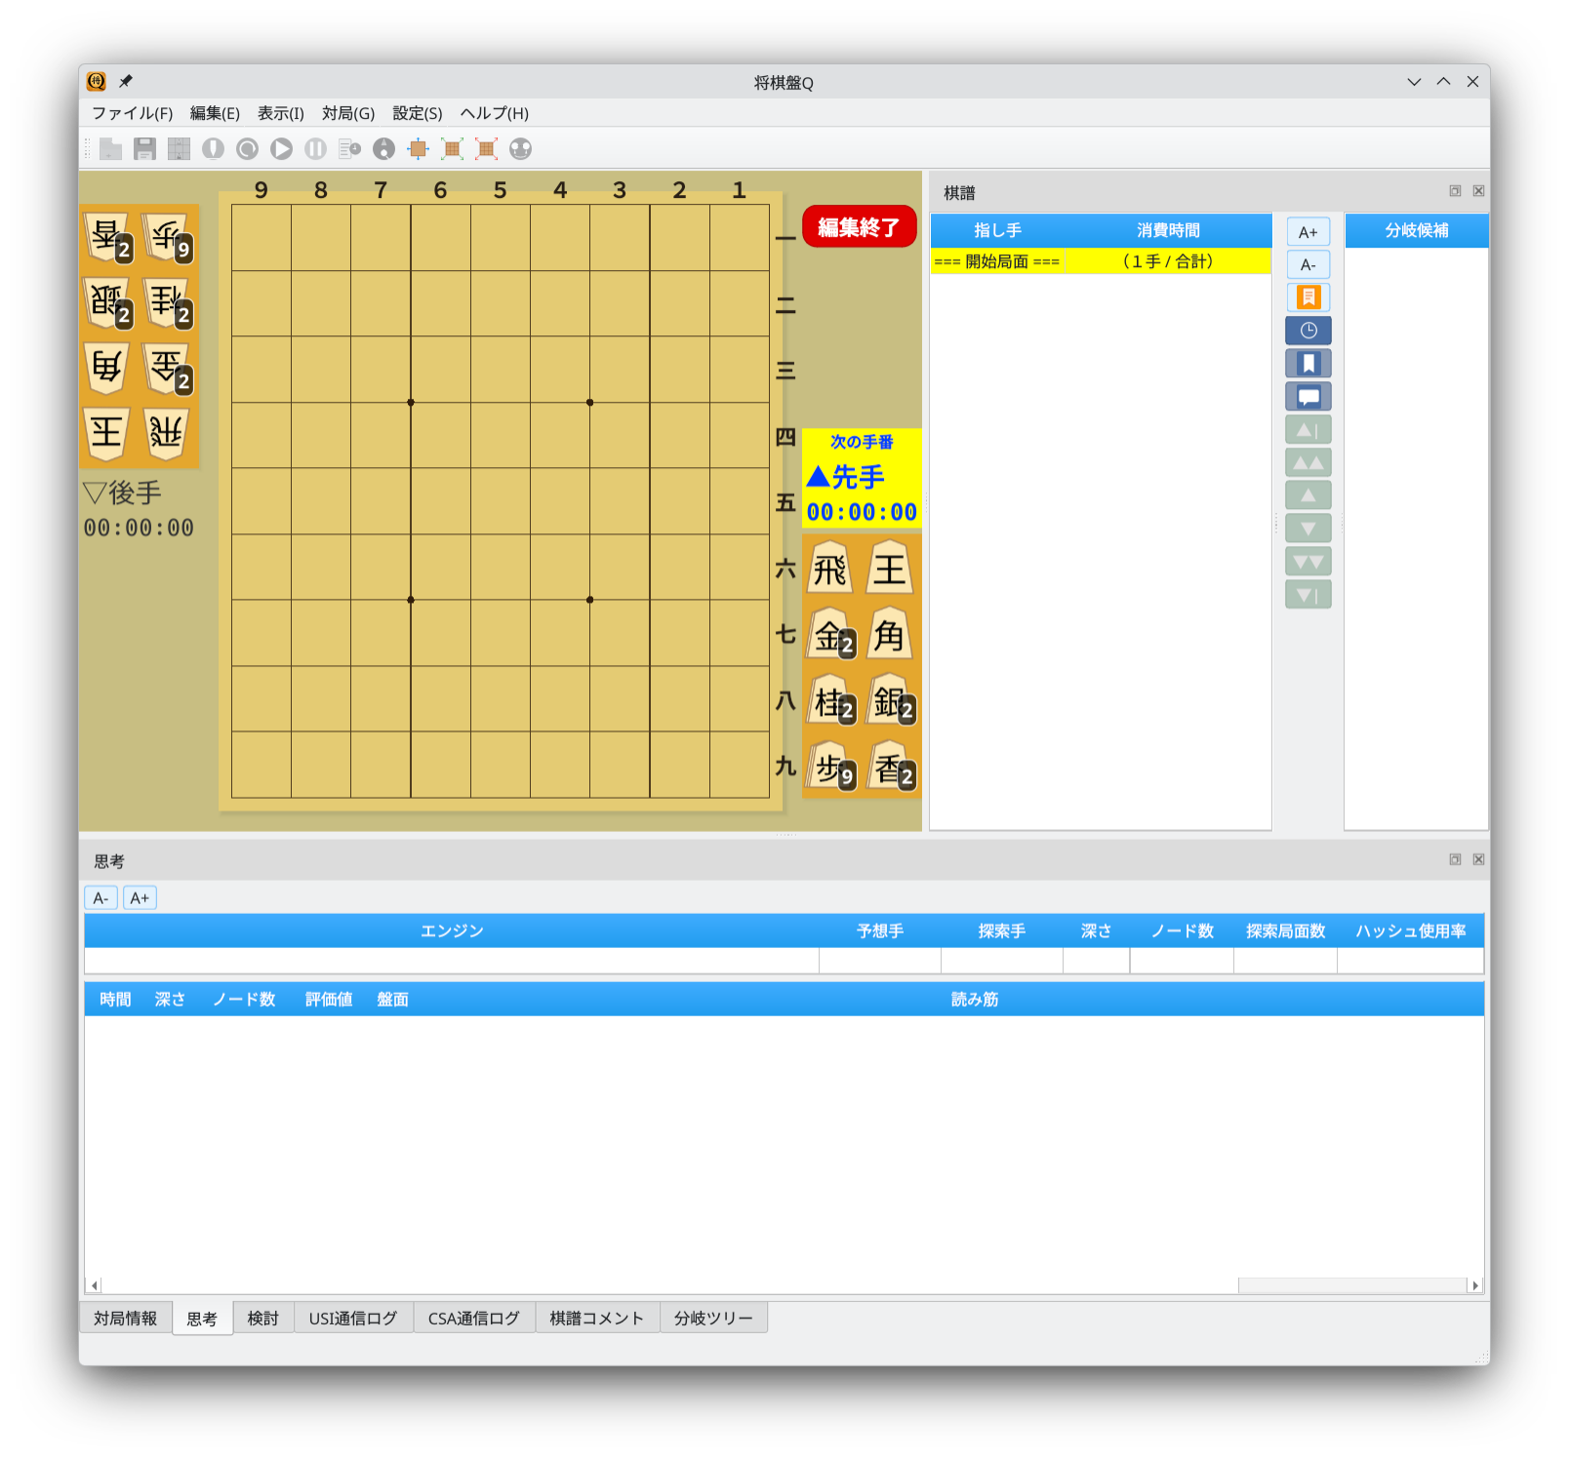1570x1459 pixels.
Task: Click the 開始局面 row in move list
Action: coord(997,261)
